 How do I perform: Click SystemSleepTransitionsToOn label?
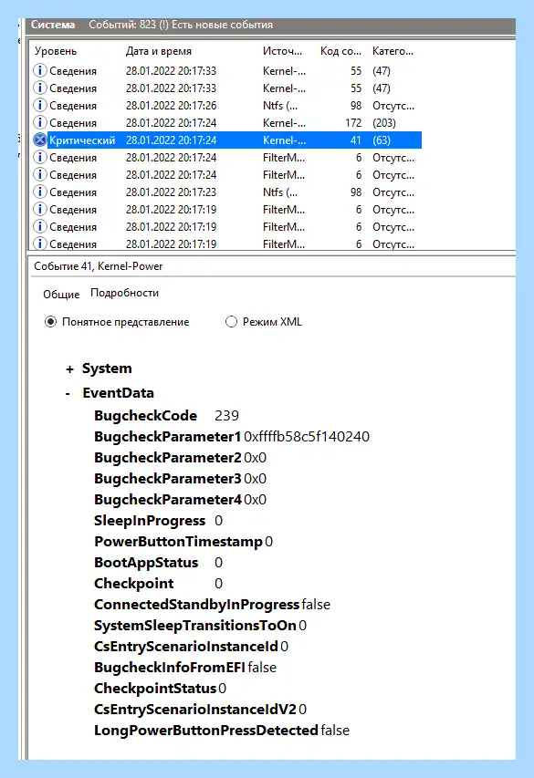(195, 626)
